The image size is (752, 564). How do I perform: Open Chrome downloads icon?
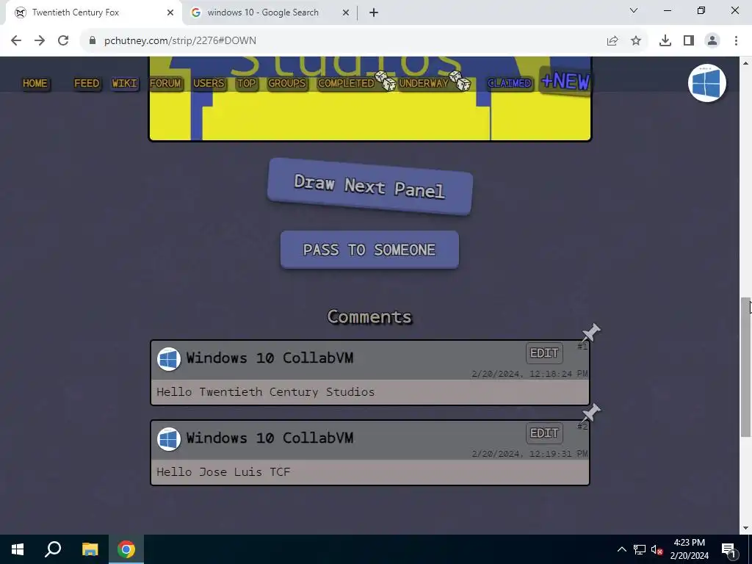coord(665,41)
